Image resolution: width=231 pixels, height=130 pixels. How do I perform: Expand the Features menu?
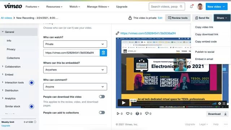click(x=32, y=6)
